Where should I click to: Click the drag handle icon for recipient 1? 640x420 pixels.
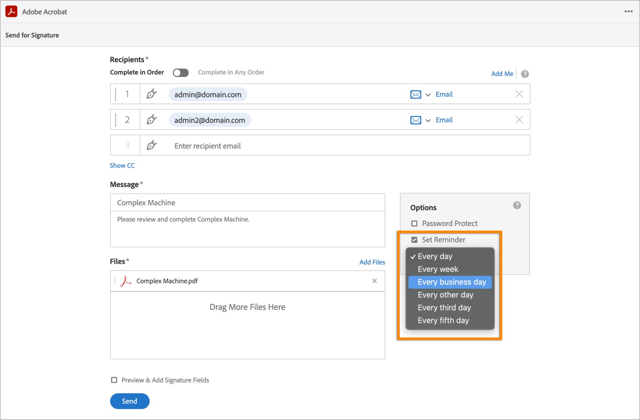(116, 94)
